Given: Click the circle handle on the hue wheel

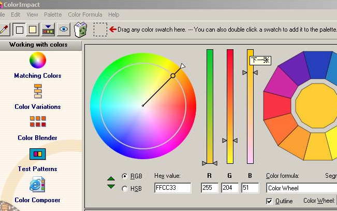Looking at the screenshot, I should point(173,76).
